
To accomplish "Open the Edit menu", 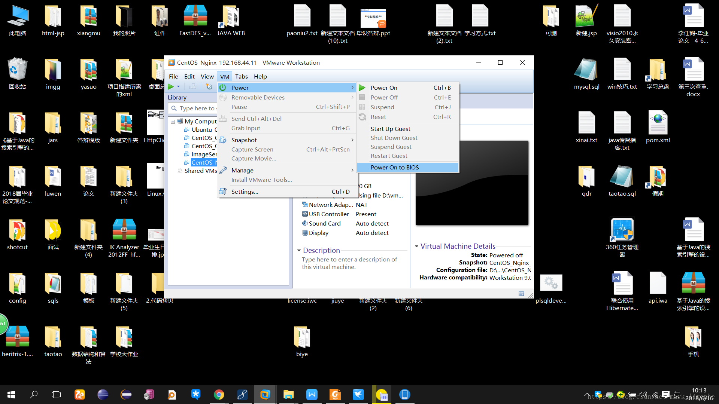I will [x=189, y=76].
